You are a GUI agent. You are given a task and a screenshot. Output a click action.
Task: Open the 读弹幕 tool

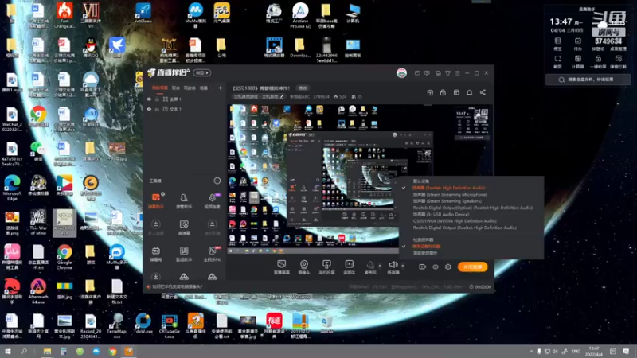click(184, 228)
